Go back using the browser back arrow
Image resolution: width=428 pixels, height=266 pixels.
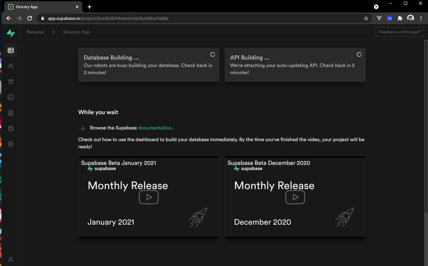pyautogui.click(x=9, y=18)
